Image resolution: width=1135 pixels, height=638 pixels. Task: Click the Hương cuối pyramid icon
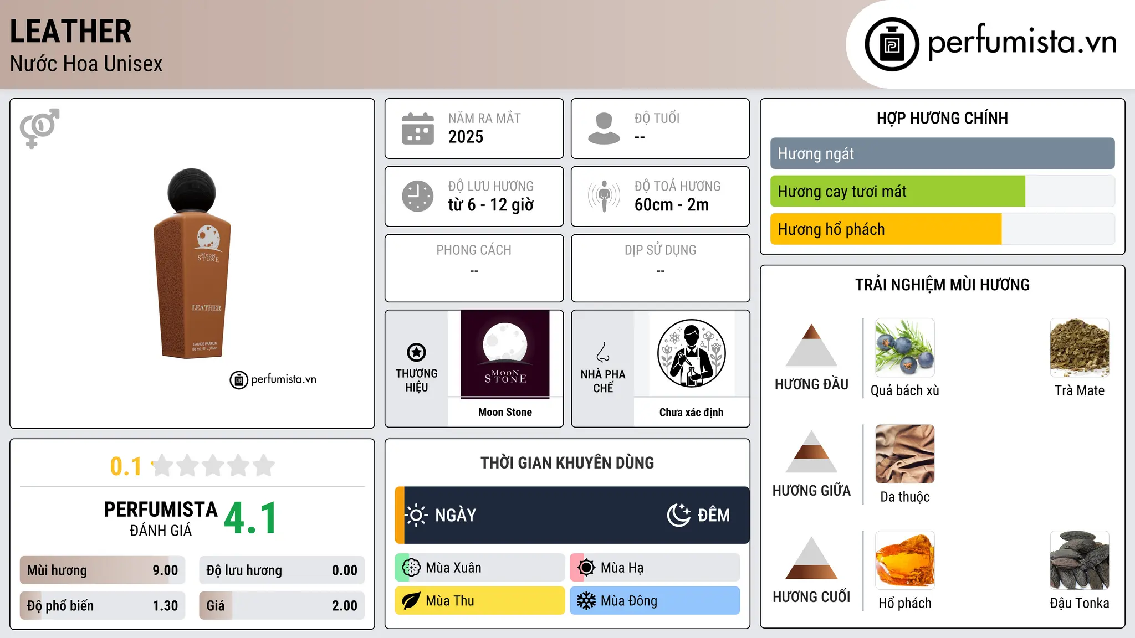[811, 558]
